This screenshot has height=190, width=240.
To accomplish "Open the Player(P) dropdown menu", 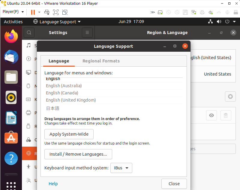I will click(x=13, y=12).
